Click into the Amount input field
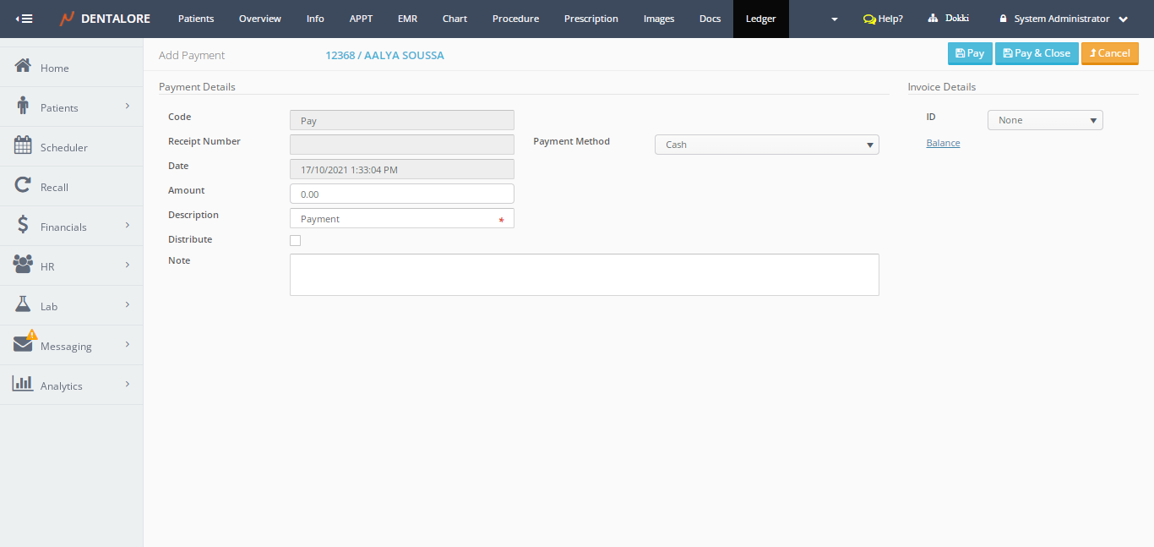The width and height of the screenshot is (1154, 547). pos(401,194)
